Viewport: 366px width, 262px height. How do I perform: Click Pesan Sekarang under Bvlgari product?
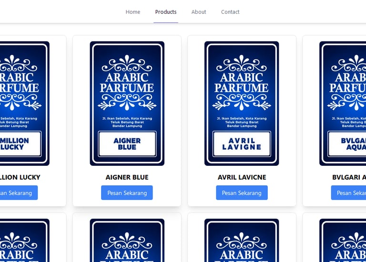pos(348,193)
